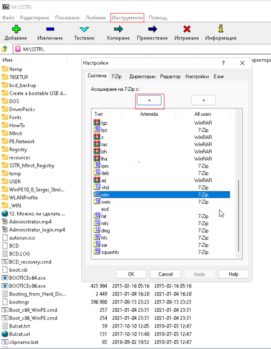271x349 pixels.
Task: Open the Показване menu
Action: click(67, 18)
